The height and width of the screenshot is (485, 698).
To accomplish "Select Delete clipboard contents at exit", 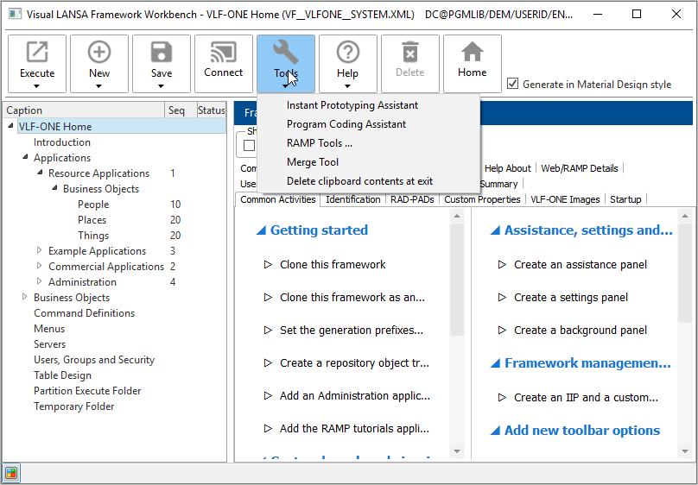I will [368, 181].
